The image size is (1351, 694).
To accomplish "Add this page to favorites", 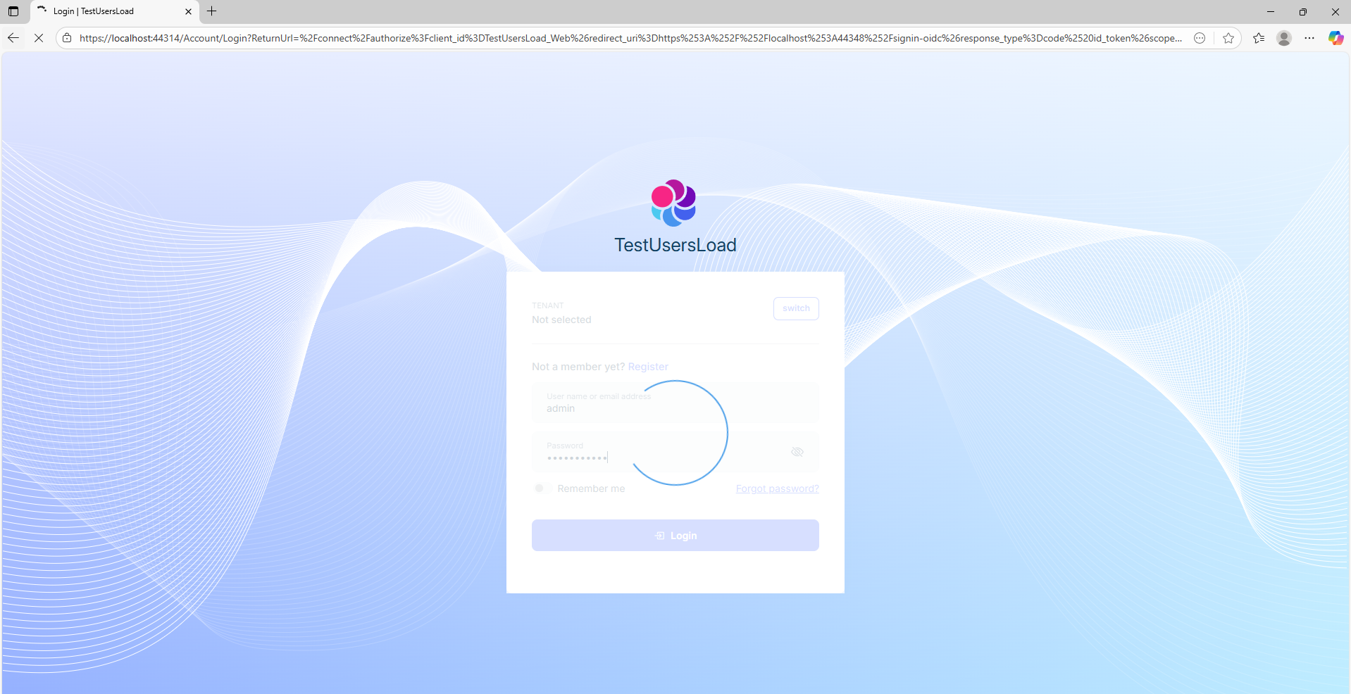I will pos(1228,38).
